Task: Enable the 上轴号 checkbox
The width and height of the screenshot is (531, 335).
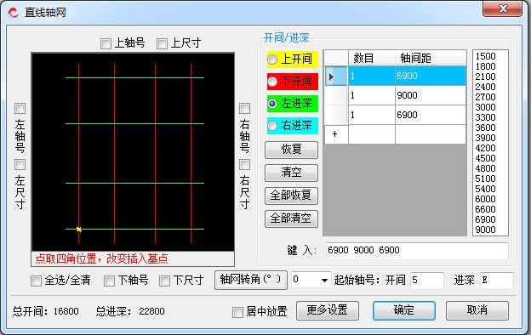Action: pos(106,43)
